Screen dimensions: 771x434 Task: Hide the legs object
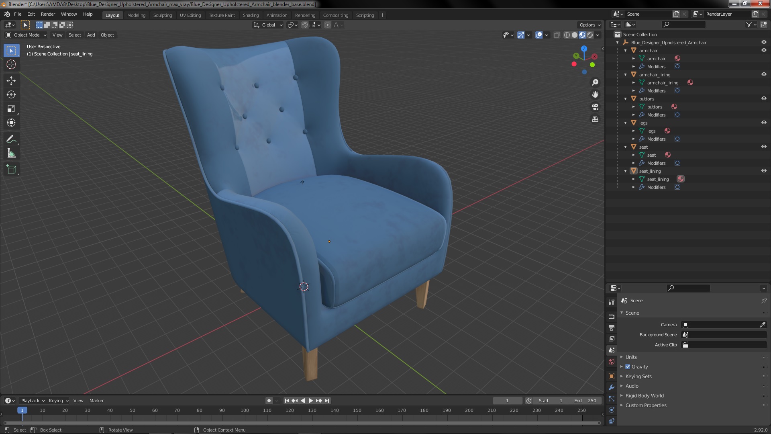click(764, 123)
